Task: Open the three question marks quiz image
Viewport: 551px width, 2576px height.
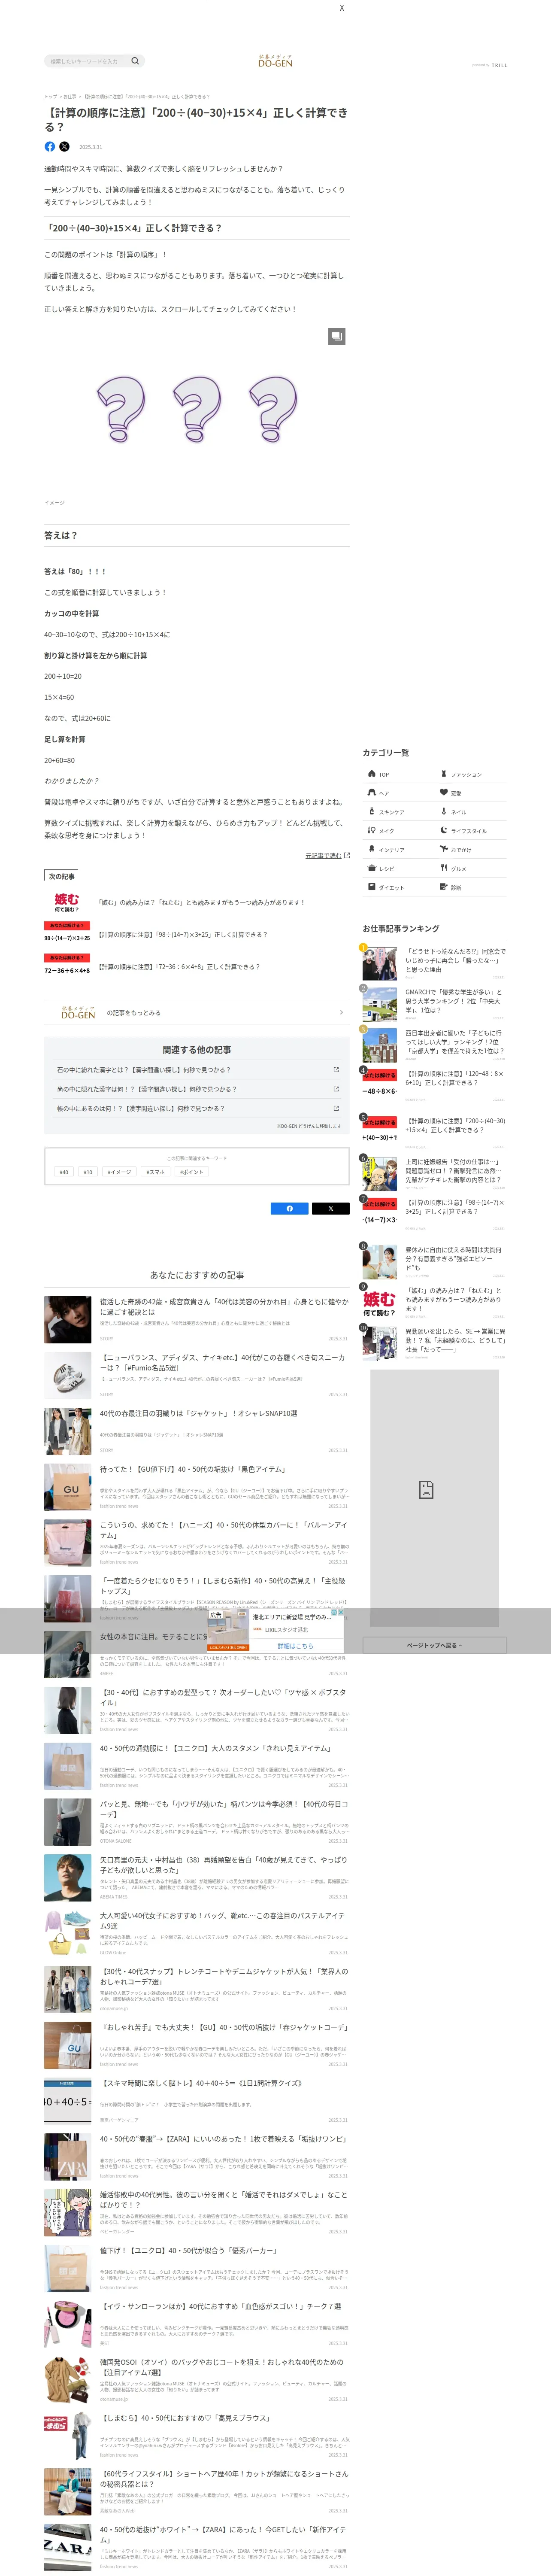Action: pos(197,410)
